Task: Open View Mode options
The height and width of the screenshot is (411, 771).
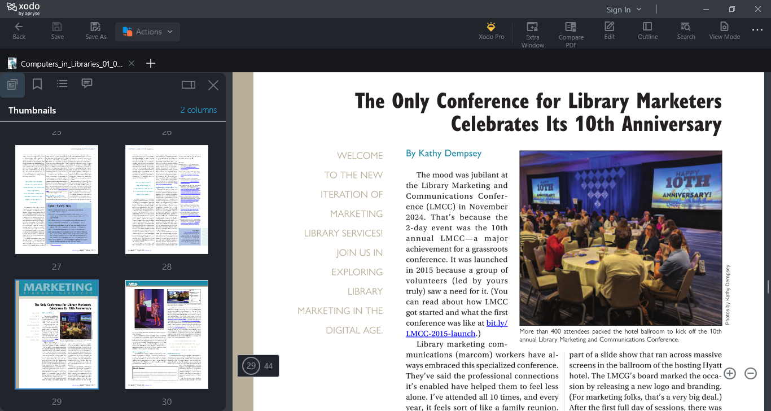Action: click(x=724, y=31)
